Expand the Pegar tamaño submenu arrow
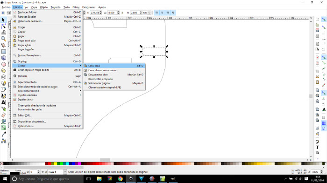This screenshot has height=183, width=327. (x=80, y=49)
